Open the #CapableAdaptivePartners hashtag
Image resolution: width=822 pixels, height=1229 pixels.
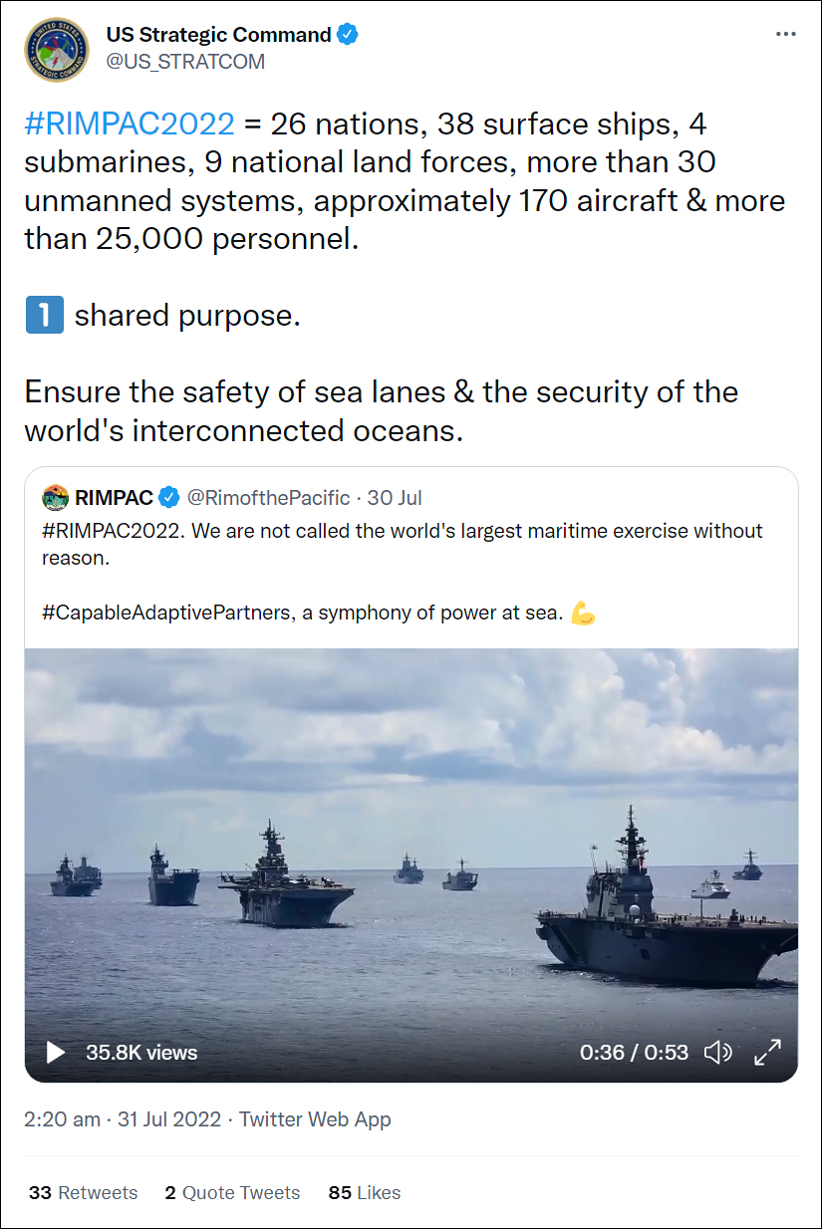tap(167, 614)
